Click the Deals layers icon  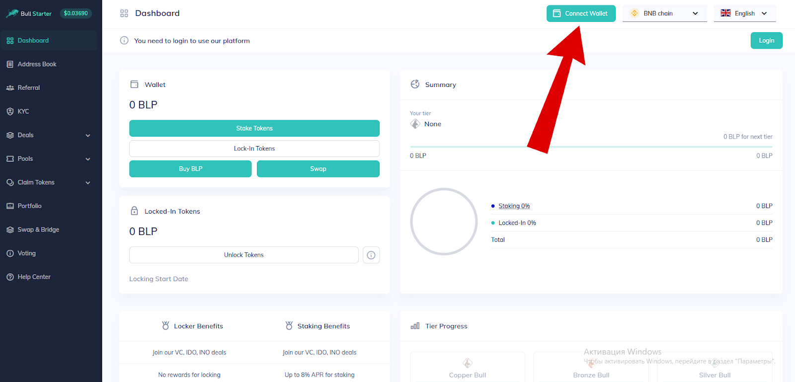pos(10,135)
